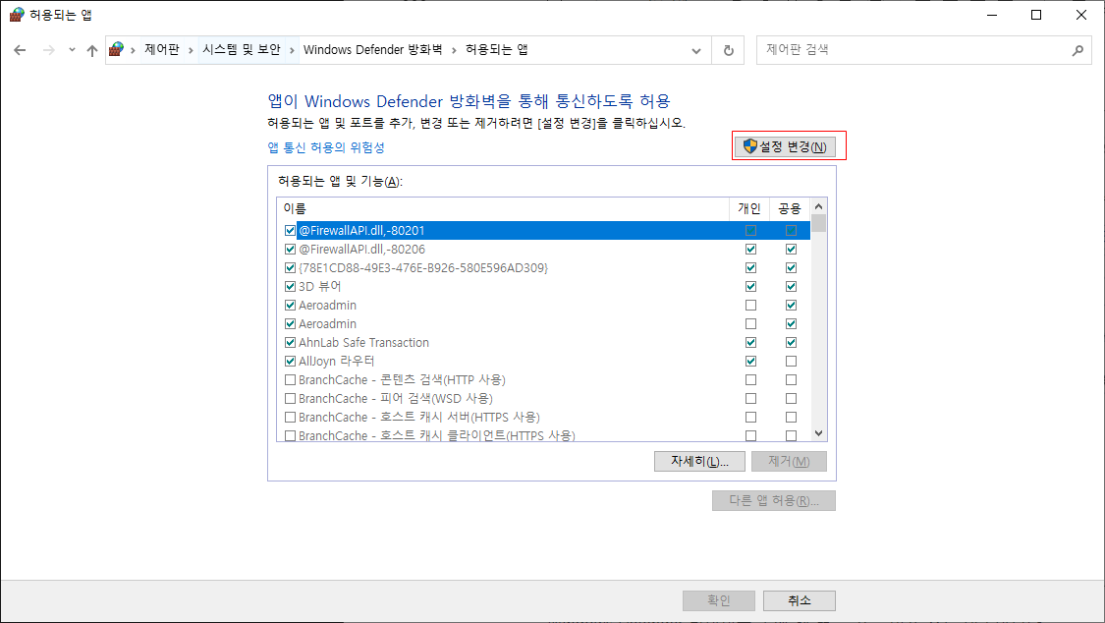Maximize the 허용되는 앱 window
The width and height of the screenshot is (1105, 623).
click(1036, 15)
